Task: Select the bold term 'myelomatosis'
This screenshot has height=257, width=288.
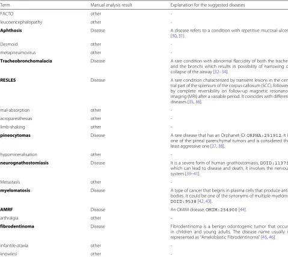Action: click(x=15, y=190)
